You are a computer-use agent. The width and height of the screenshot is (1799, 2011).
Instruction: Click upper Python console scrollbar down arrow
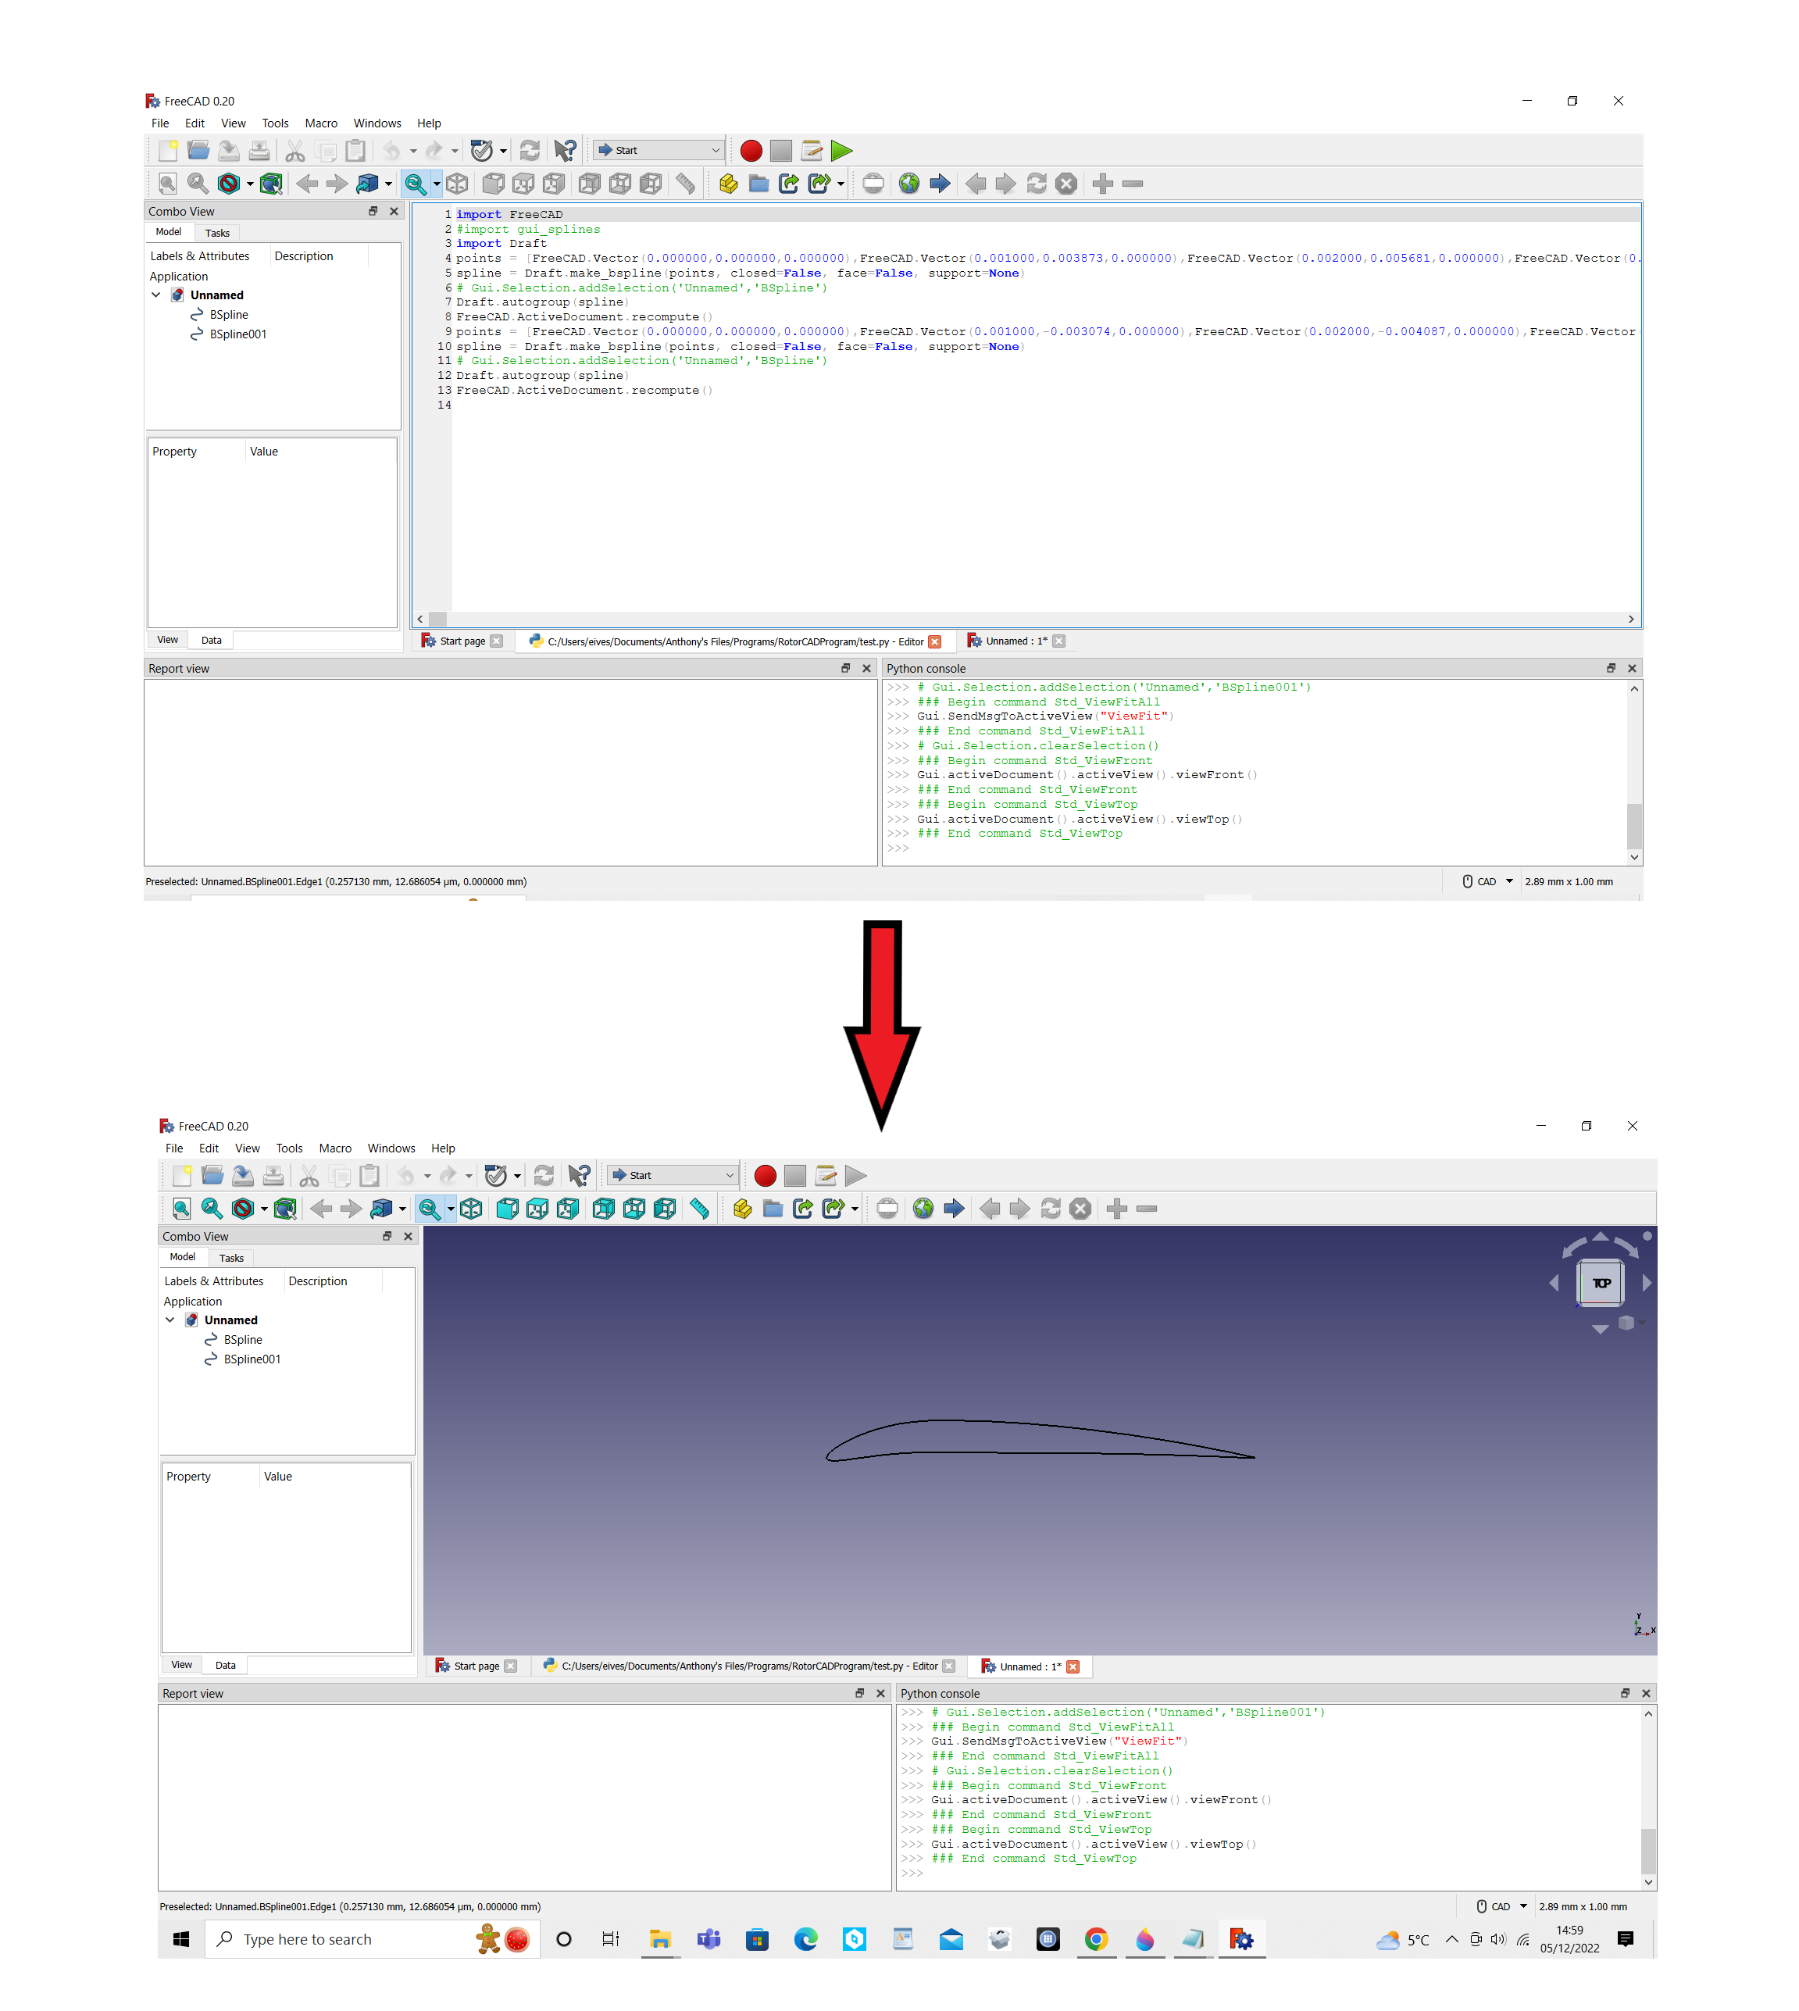pos(1634,857)
